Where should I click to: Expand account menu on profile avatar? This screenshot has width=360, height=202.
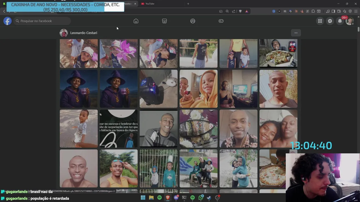350,21
